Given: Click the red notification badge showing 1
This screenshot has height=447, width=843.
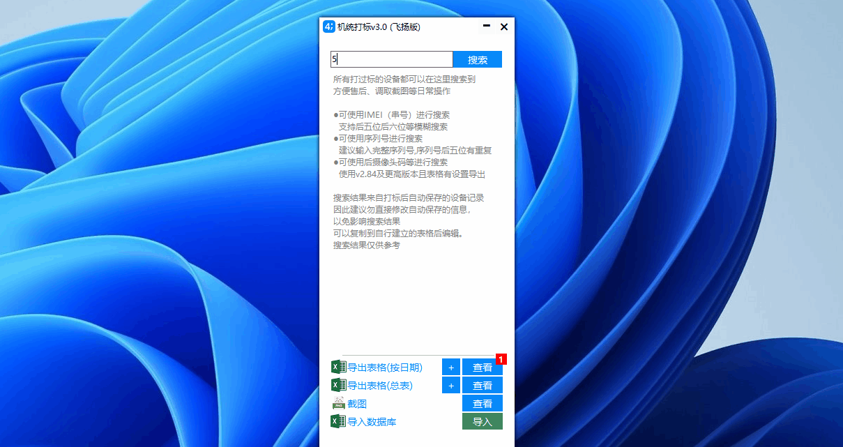Looking at the screenshot, I should click(x=501, y=359).
